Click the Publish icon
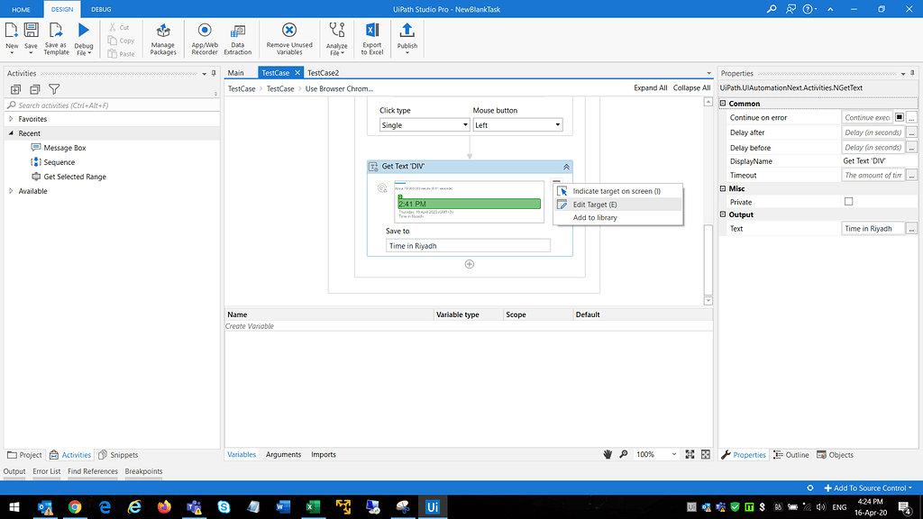 (407, 38)
